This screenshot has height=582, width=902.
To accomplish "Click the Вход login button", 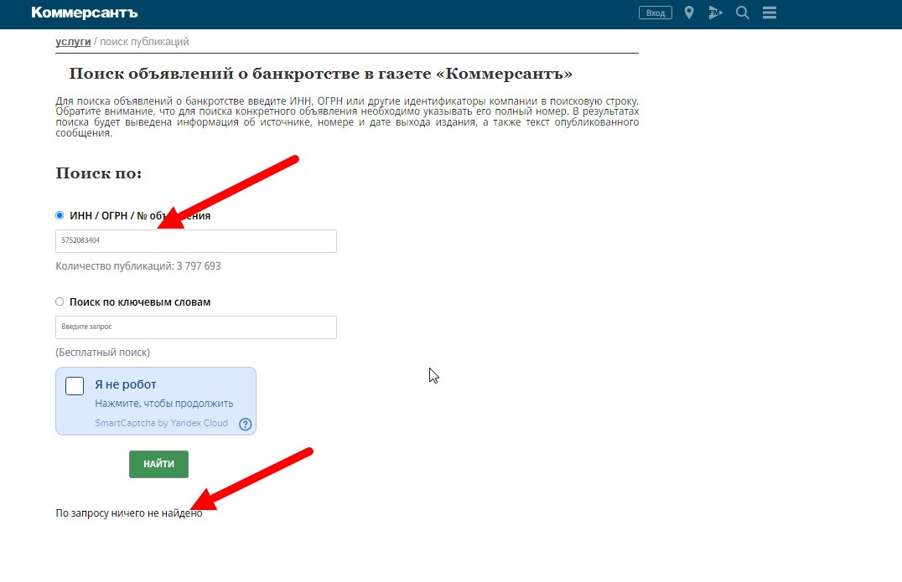I will [655, 13].
